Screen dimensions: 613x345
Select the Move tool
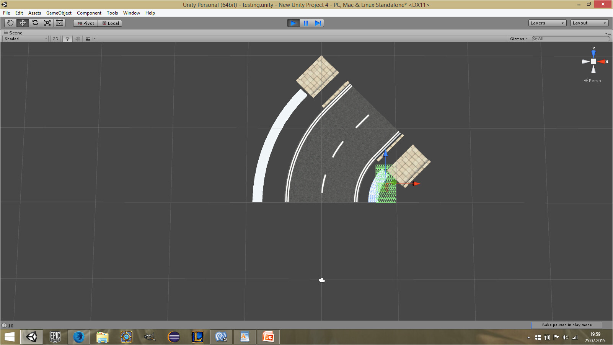point(22,23)
